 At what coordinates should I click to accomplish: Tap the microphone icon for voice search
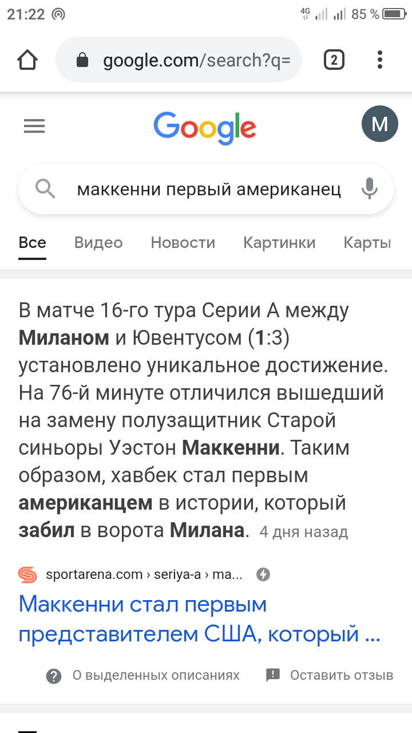pos(369,189)
